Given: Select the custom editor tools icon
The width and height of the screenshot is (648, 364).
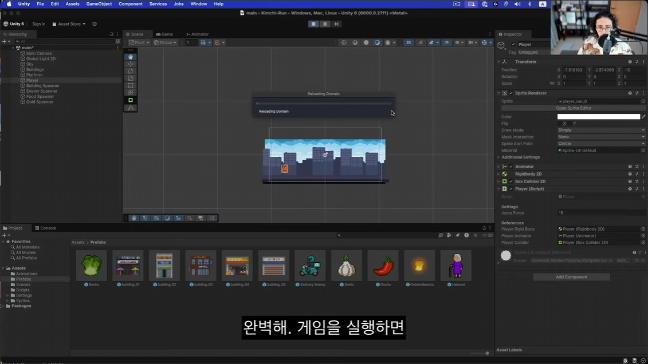Looking at the screenshot, I should [x=131, y=108].
